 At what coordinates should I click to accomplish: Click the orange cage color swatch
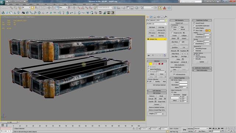(x=206, y=30)
